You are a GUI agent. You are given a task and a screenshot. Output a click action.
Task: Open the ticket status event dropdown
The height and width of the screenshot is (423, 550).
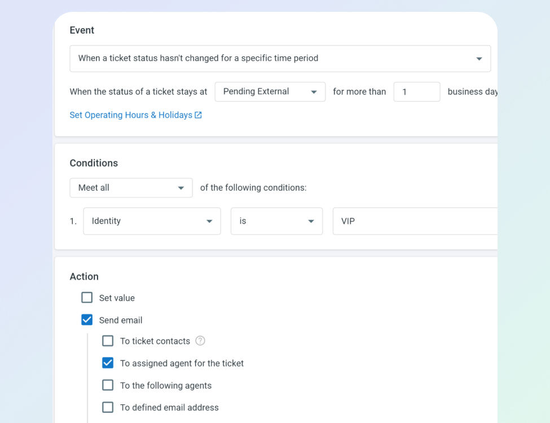click(x=280, y=58)
